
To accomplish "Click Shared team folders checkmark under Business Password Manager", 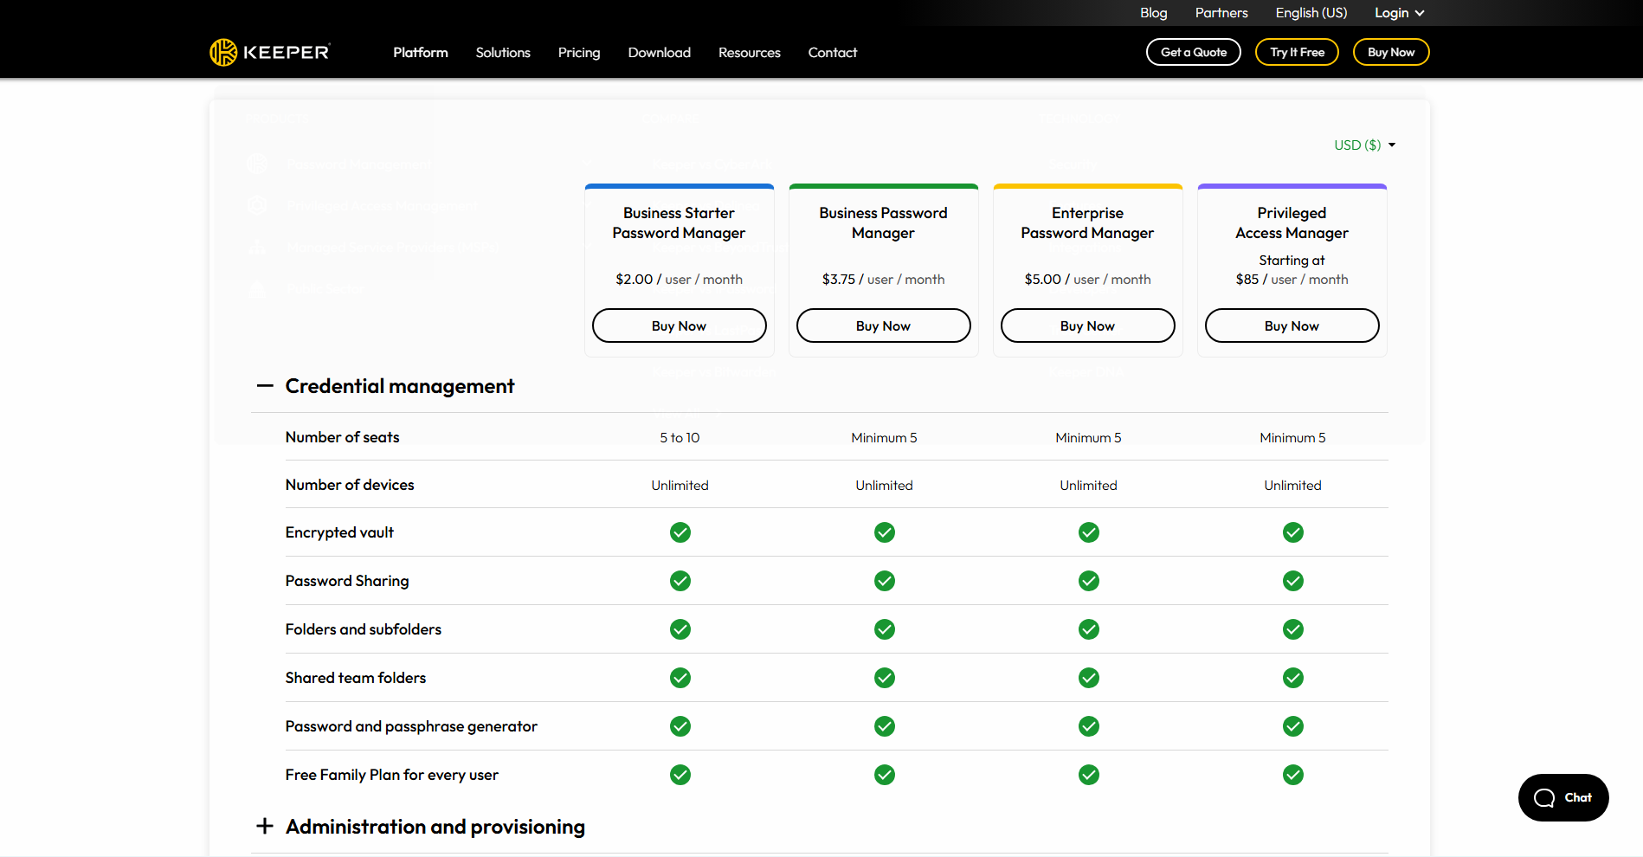I will coord(885,678).
